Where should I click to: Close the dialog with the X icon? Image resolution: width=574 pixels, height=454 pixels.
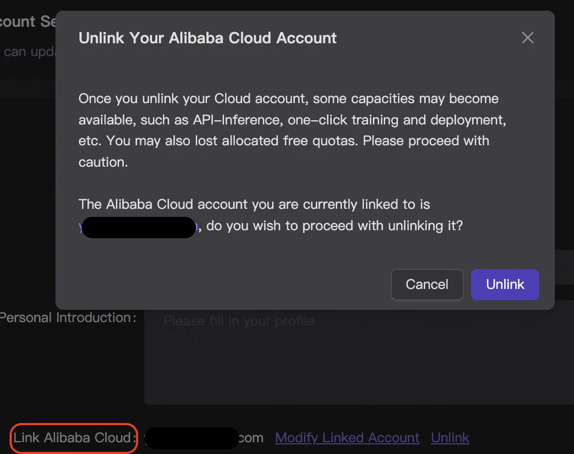(528, 37)
